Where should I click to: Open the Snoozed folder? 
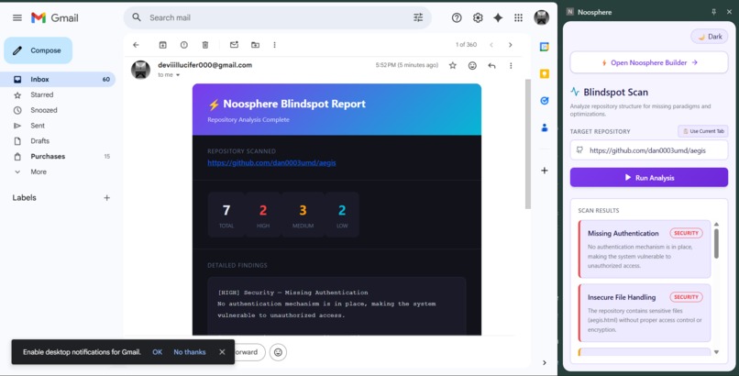point(58,110)
